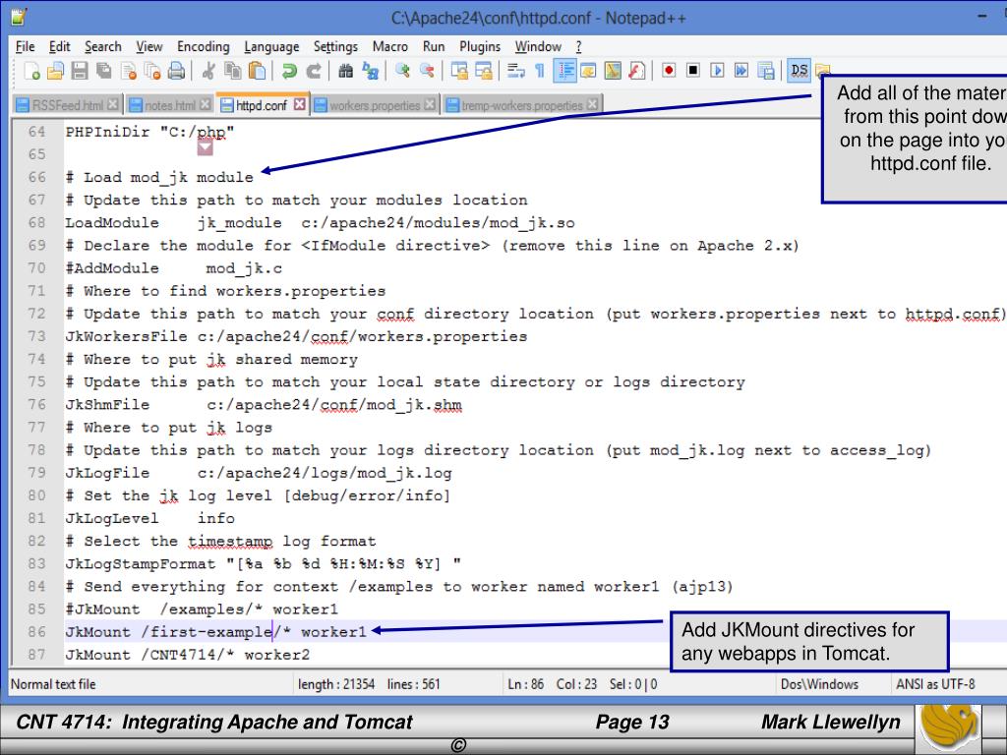
Task: Close the notes.html tab
Action: 205,104
